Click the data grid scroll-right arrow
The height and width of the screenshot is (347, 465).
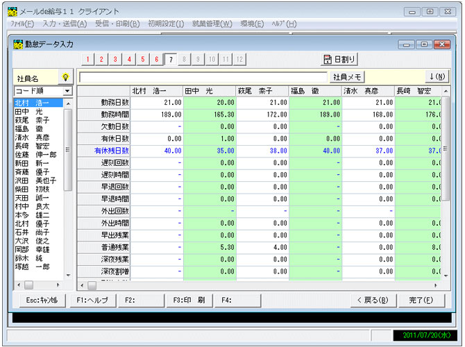tap(436, 286)
